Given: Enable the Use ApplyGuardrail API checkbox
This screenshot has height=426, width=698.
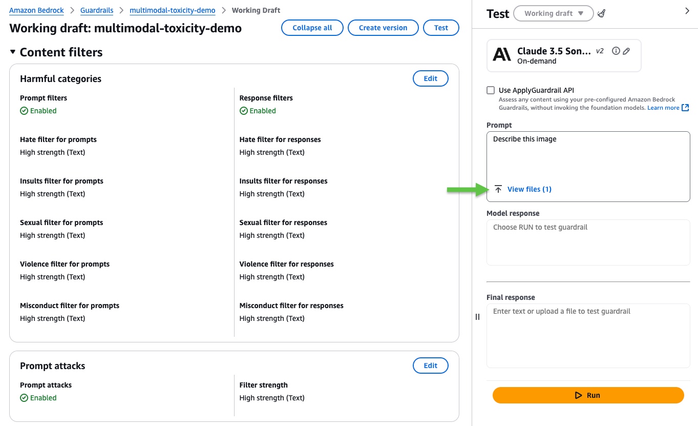Looking at the screenshot, I should tap(491, 90).
